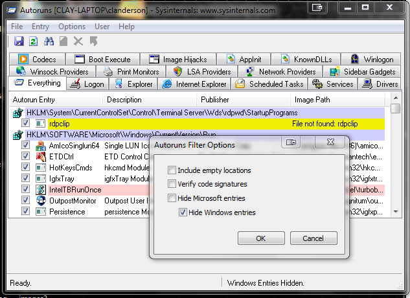410x298 pixels.
Task: Open the Entry menu
Action: tap(40, 27)
